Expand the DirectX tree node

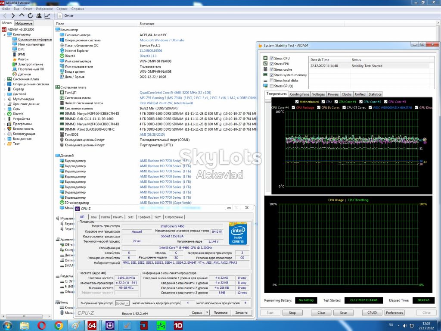[x=4, y=114]
